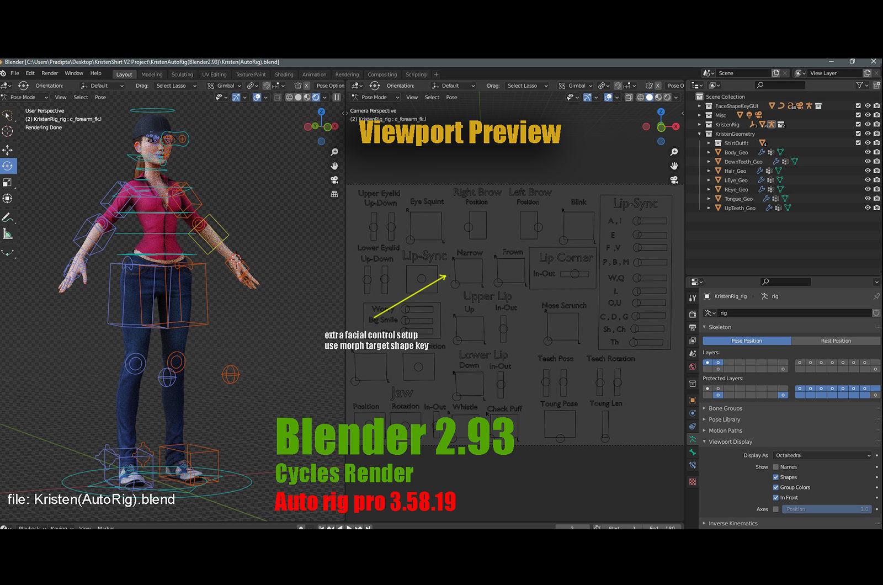Hide FaceShapeKeyGUI collection with eye icon
This screenshot has height=585, width=883.
click(x=868, y=106)
